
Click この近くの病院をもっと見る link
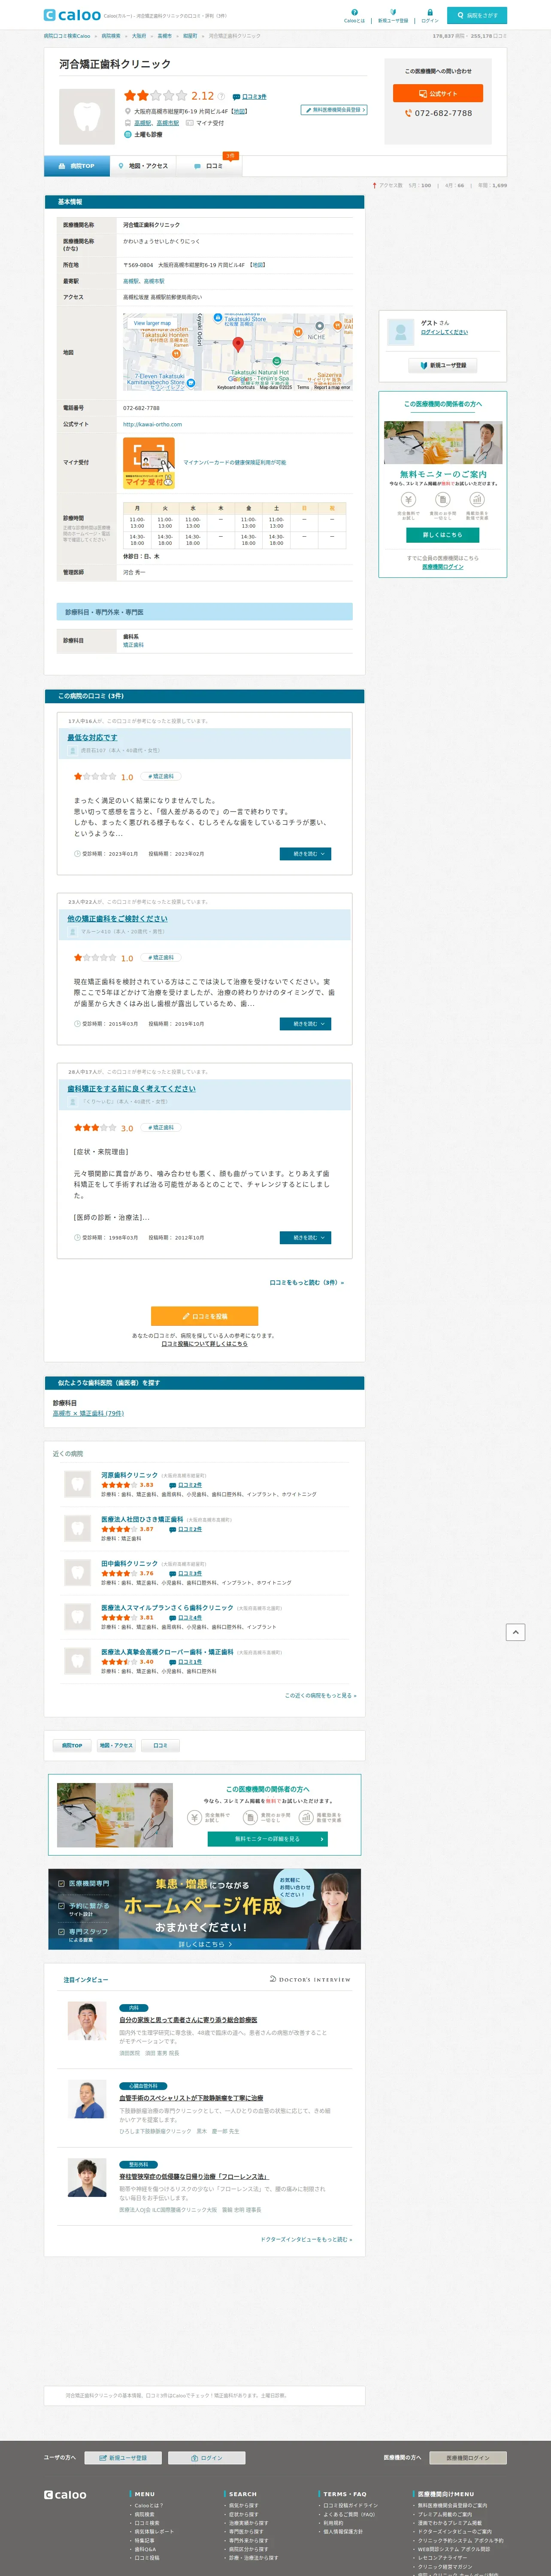tap(320, 1695)
